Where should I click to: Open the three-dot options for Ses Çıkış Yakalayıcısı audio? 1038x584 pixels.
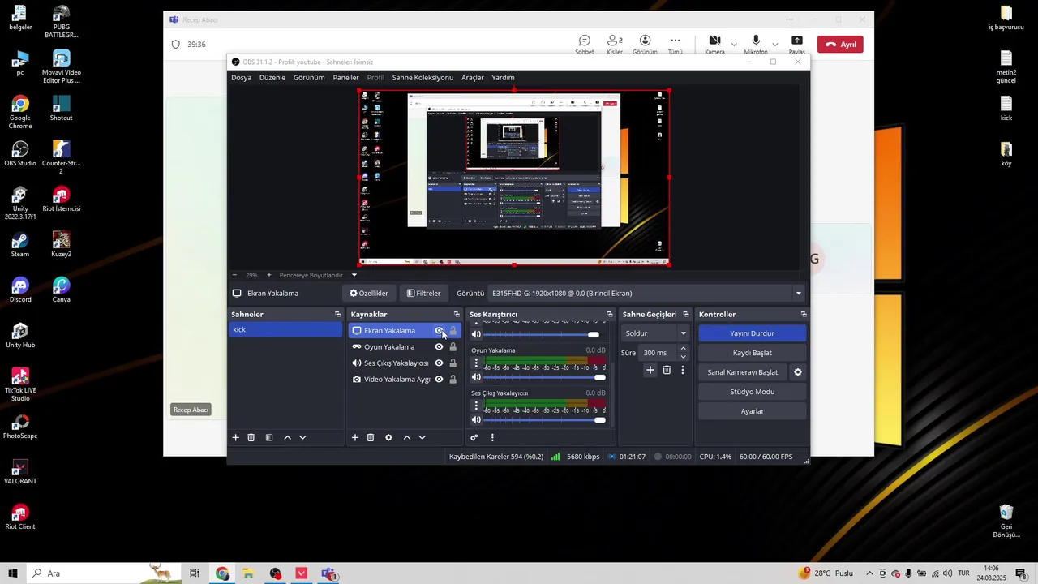[x=476, y=406]
